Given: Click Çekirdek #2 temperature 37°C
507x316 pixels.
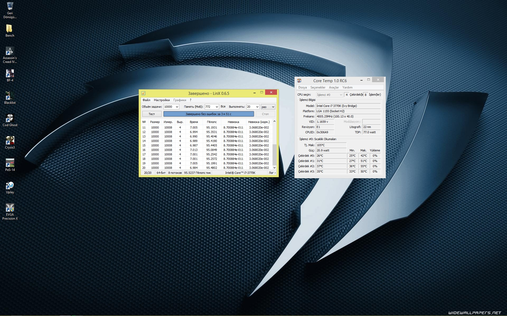Looking at the screenshot, I should (331, 166).
